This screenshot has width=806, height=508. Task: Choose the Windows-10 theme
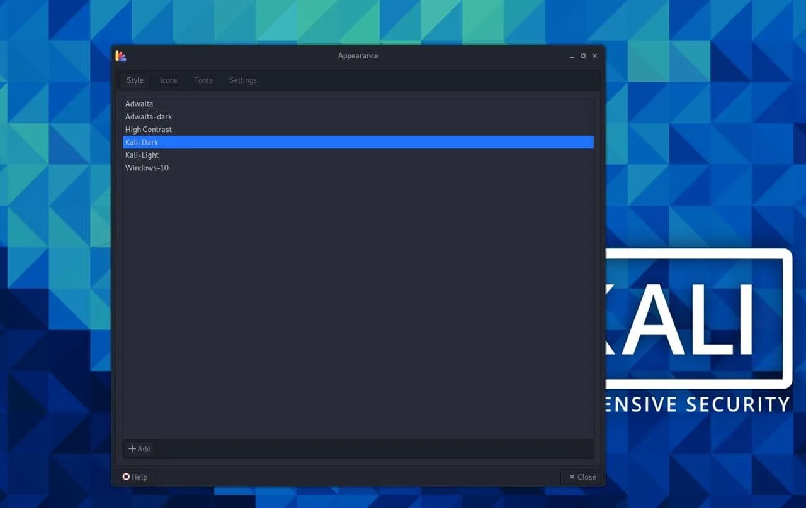click(358, 168)
